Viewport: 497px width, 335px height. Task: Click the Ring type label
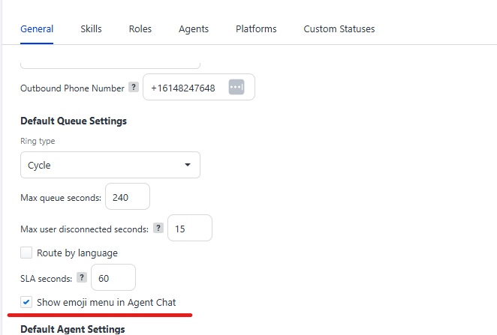click(x=38, y=141)
